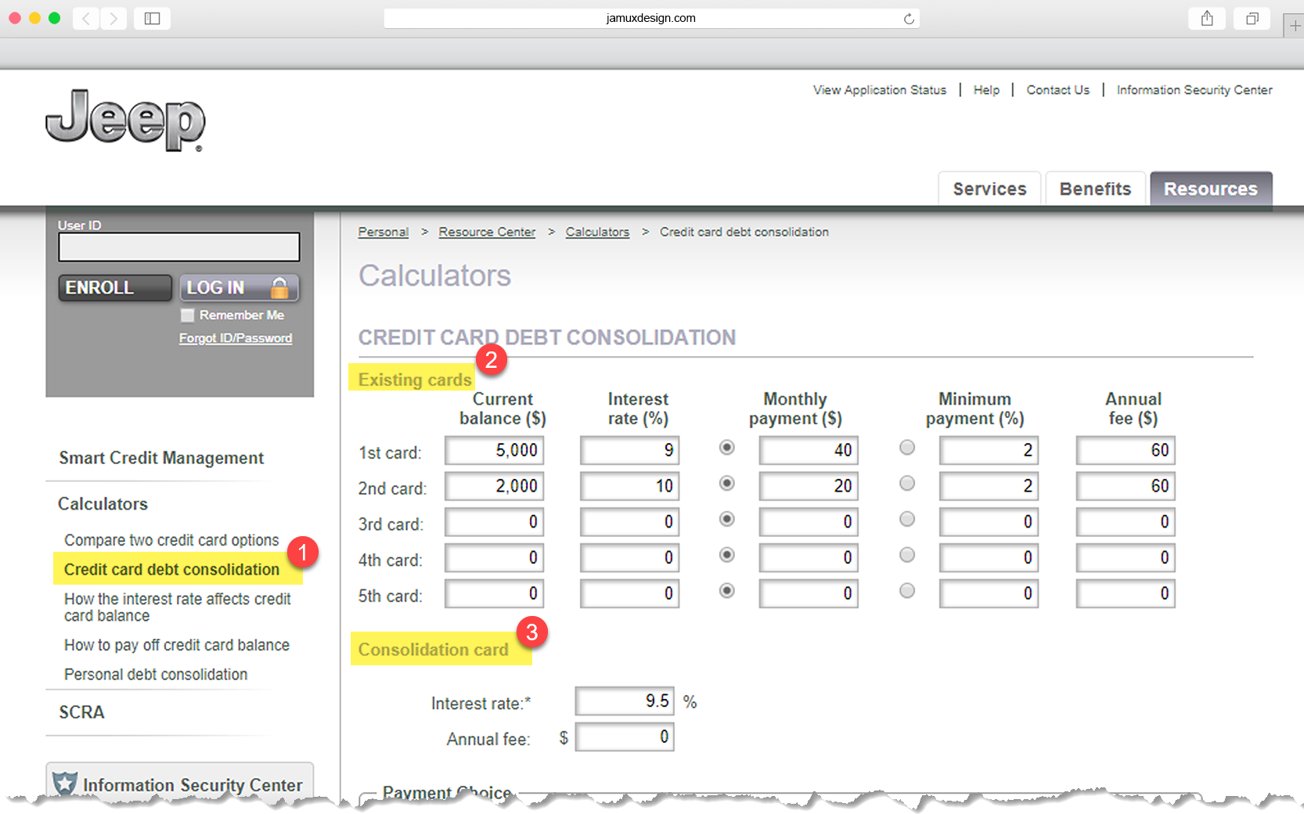The height and width of the screenshot is (814, 1304).
Task: Open the Safari share icon
Action: [1207, 18]
